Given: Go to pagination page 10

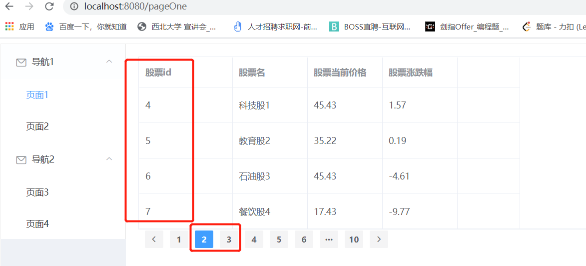Looking at the screenshot, I should coord(354,239).
